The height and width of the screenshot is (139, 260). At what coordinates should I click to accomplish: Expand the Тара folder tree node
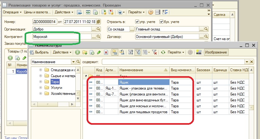(x=40, y=82)
